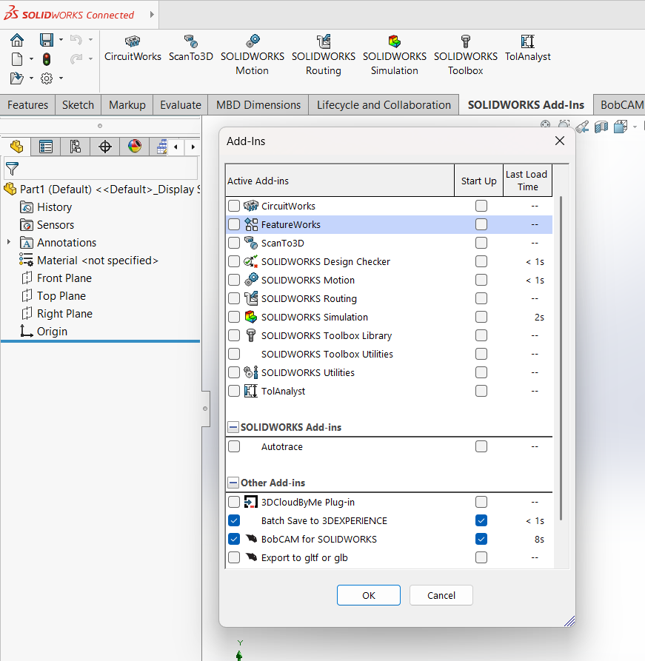Click the Open document folder icon
Screen dimensions: 645x661
pyautogui.click(x=17, y=78)
